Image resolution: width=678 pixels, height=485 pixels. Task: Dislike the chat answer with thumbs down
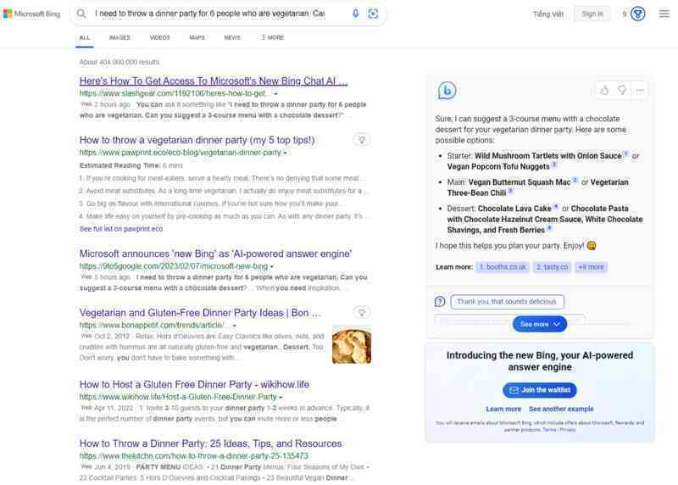622,91
